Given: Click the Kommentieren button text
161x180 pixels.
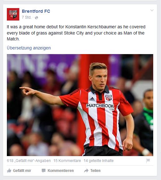Looking at the screenshot, I should (61, 171).
